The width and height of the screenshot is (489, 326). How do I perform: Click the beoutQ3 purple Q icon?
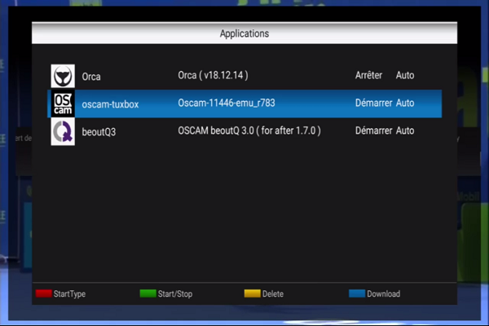63,131
